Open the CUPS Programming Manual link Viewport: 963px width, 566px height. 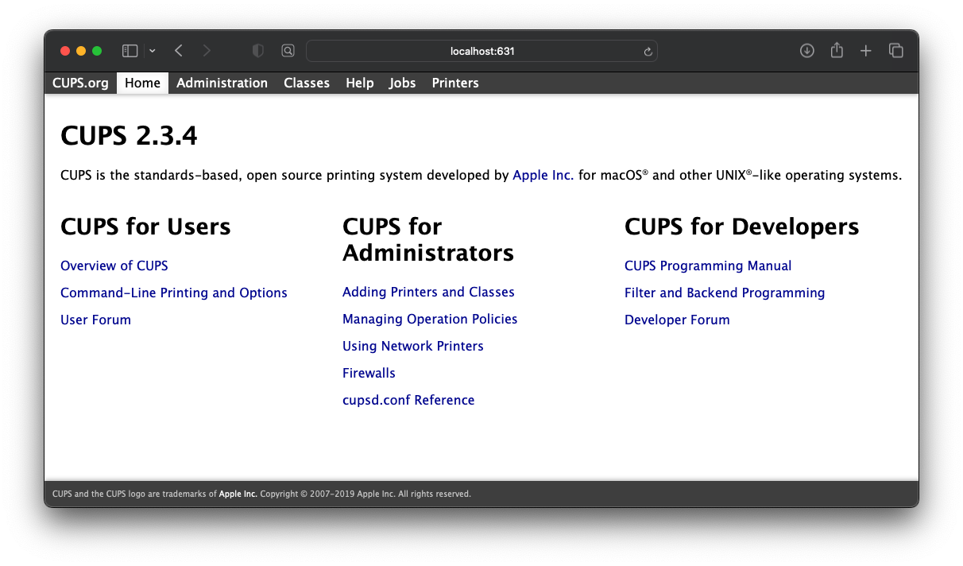[708, 266]
